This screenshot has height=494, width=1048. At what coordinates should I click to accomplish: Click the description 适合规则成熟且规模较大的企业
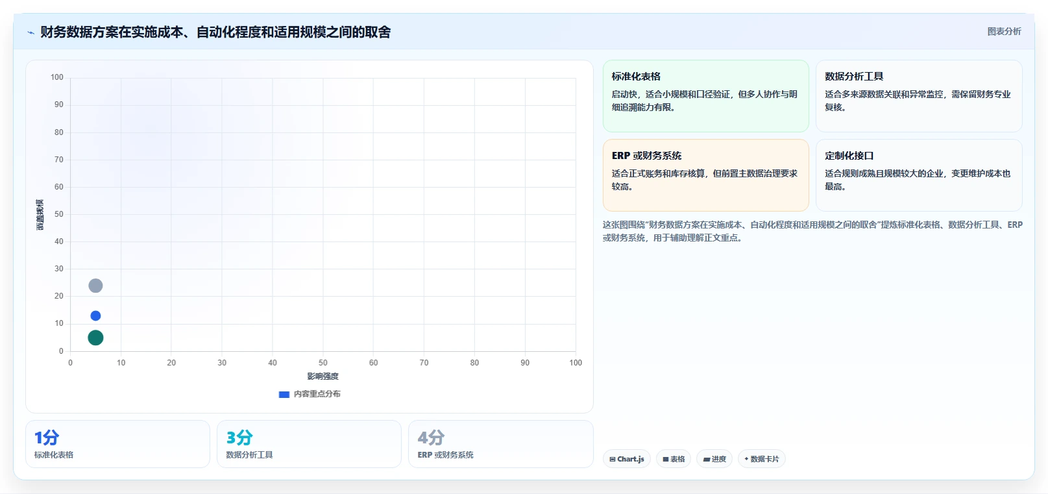coord(918,180)
